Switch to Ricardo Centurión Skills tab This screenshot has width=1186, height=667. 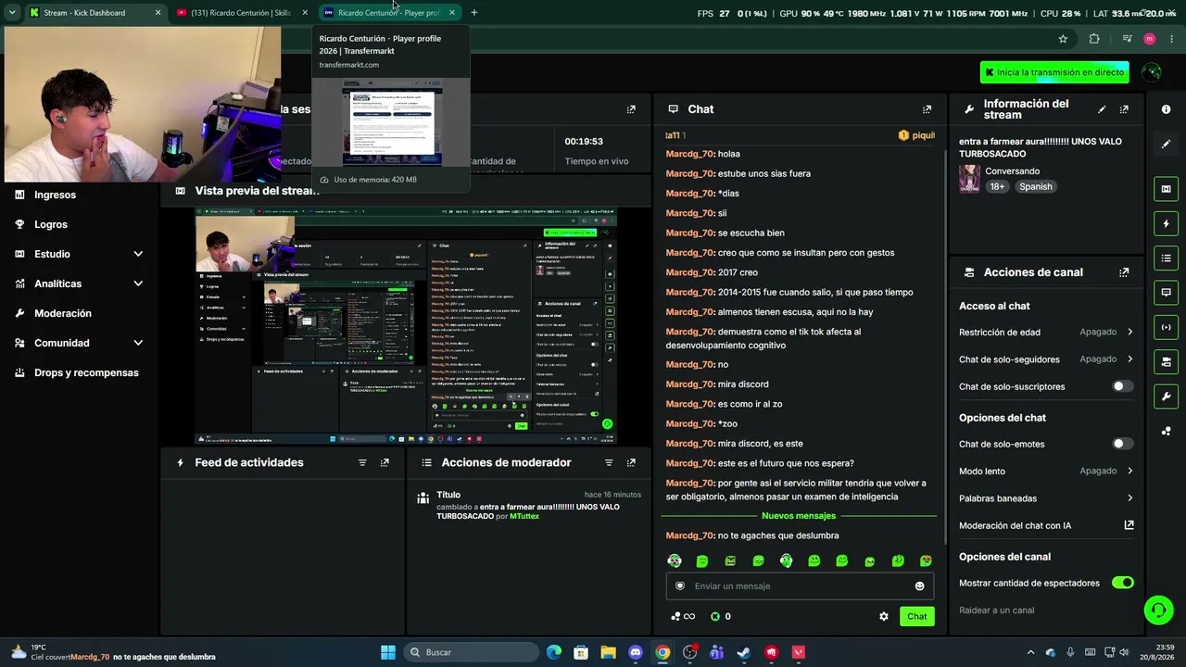[242, 13]
